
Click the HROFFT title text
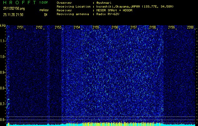tap(20, 3)
